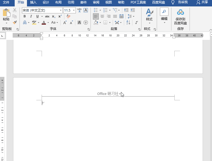Switch to the Review (审阅) tab
Viewport: 212px width, 161px height.
(x=96, y=2)
